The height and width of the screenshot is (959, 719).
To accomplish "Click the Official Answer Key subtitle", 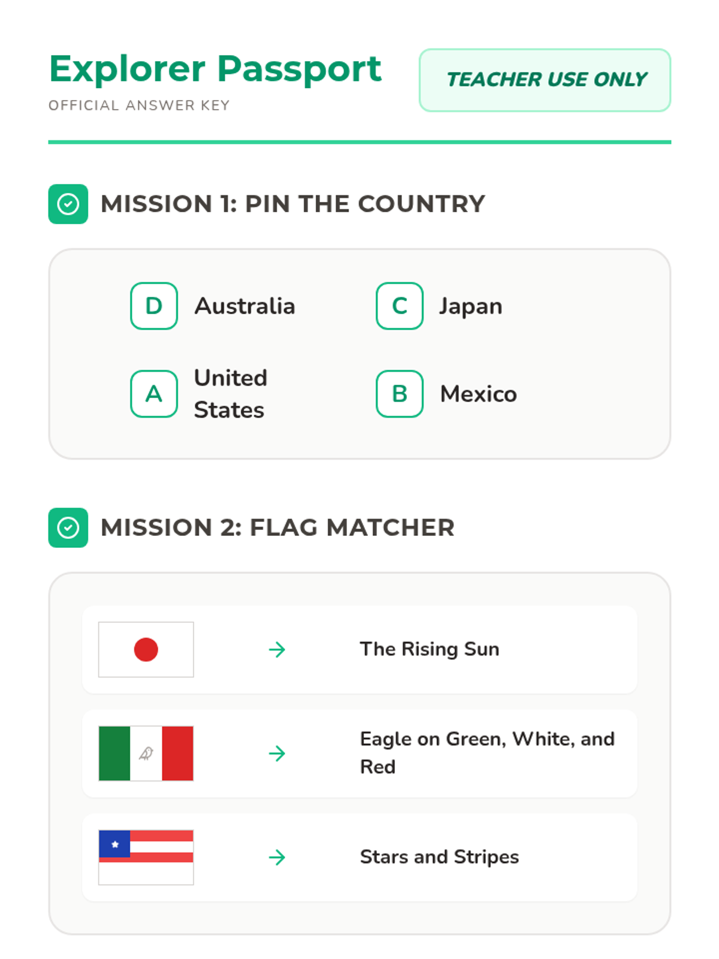I will 139,105.
